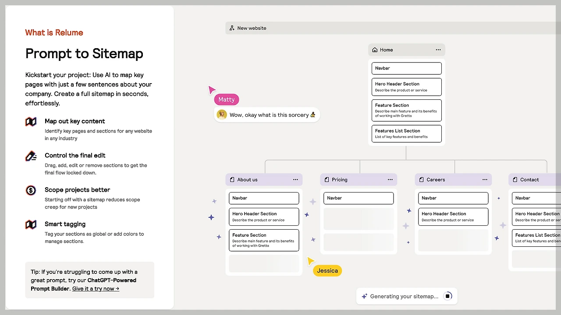Open the Home page three-dot menu
561x315 pixels.
coord(438,50)
